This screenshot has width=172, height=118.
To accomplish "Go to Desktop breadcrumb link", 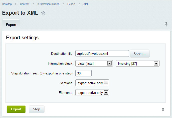I will click(x=7, y=4).
